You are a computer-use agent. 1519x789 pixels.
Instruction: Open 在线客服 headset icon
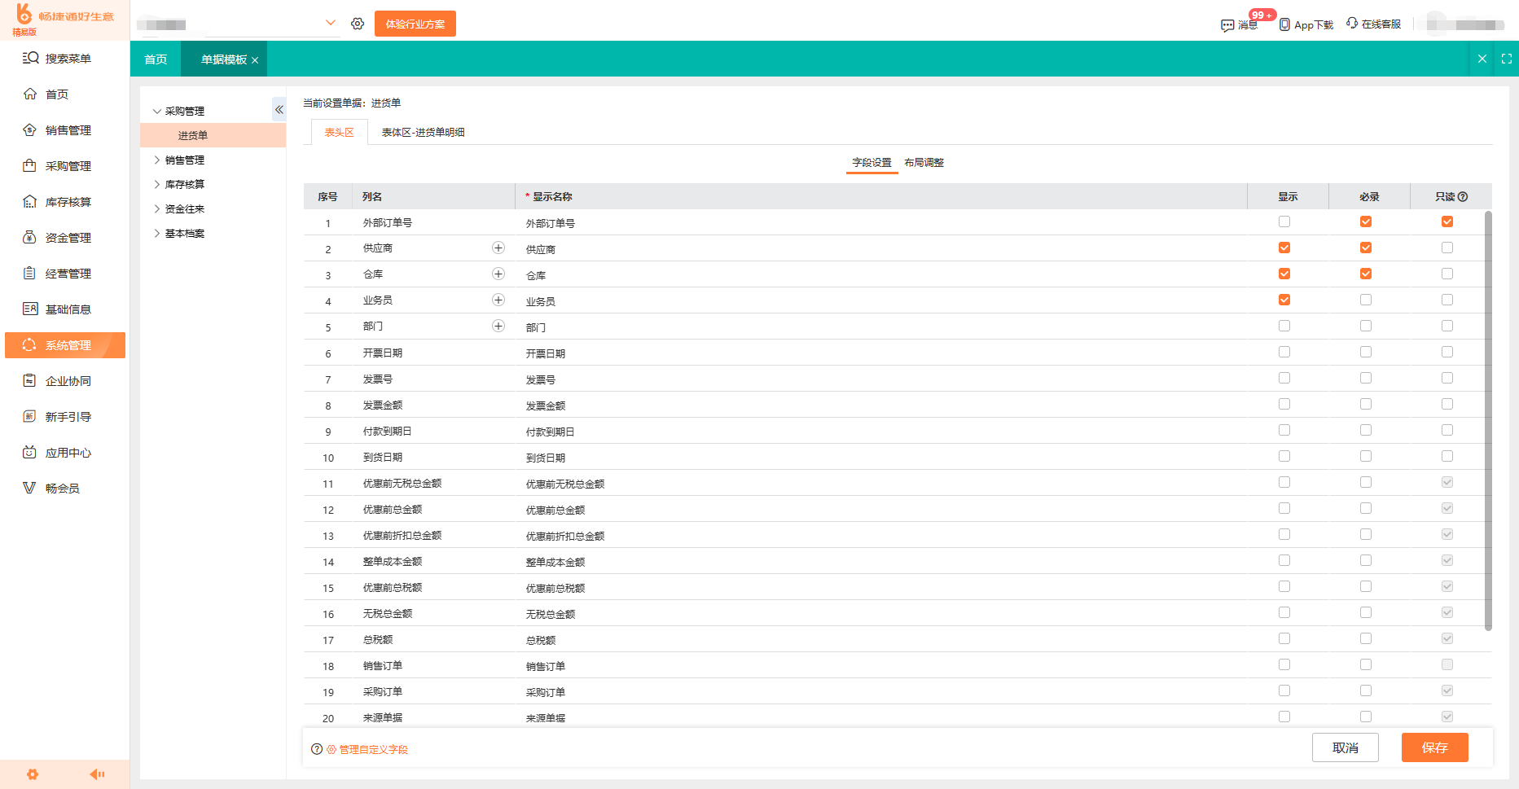click(x=1352, y=24)
